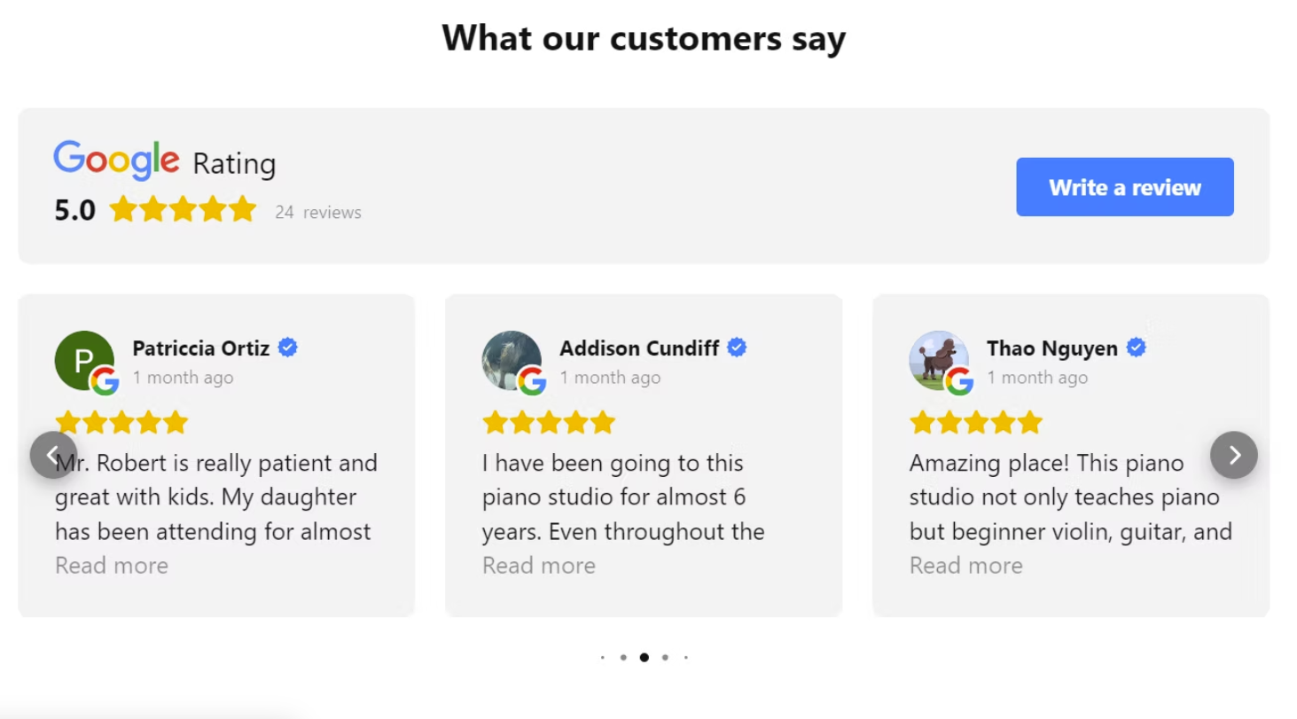Click Thao Nguyen's poodle avatar

click(x=939, y=360)
